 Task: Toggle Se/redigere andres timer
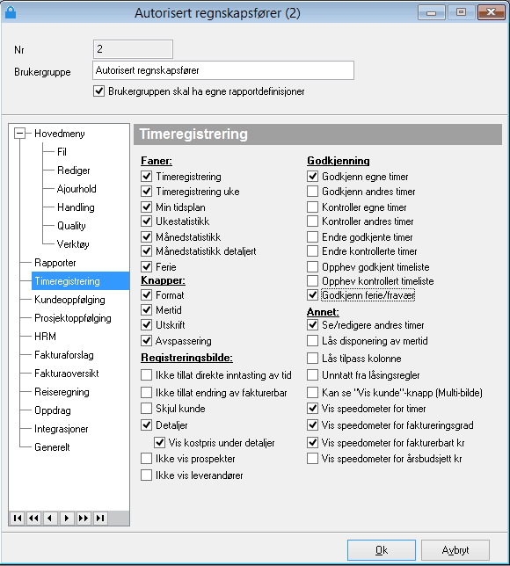click(312, 325)
